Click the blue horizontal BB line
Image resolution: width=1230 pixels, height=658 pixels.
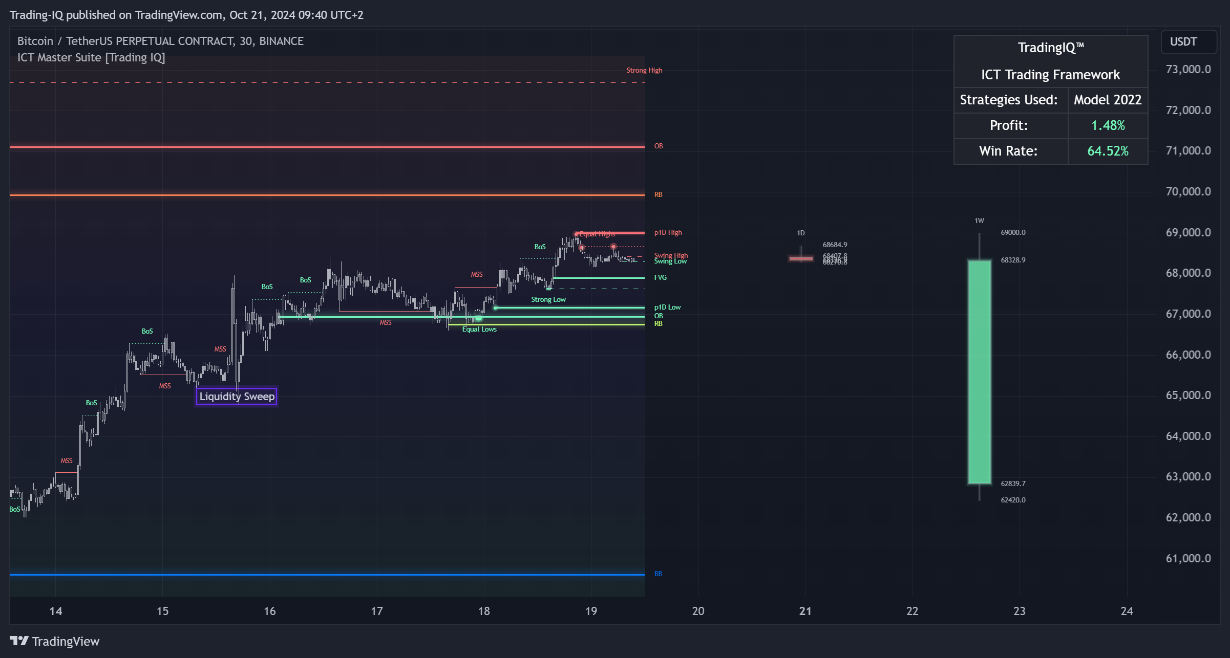click(327, 575)
